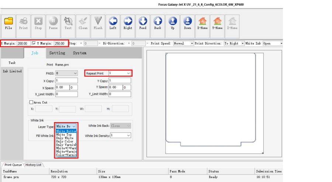
Task: Open the Print Speed dropdown
Action: [192, 44]
